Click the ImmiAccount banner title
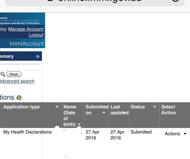Screen dimensions: 190x159 point(27,44)
